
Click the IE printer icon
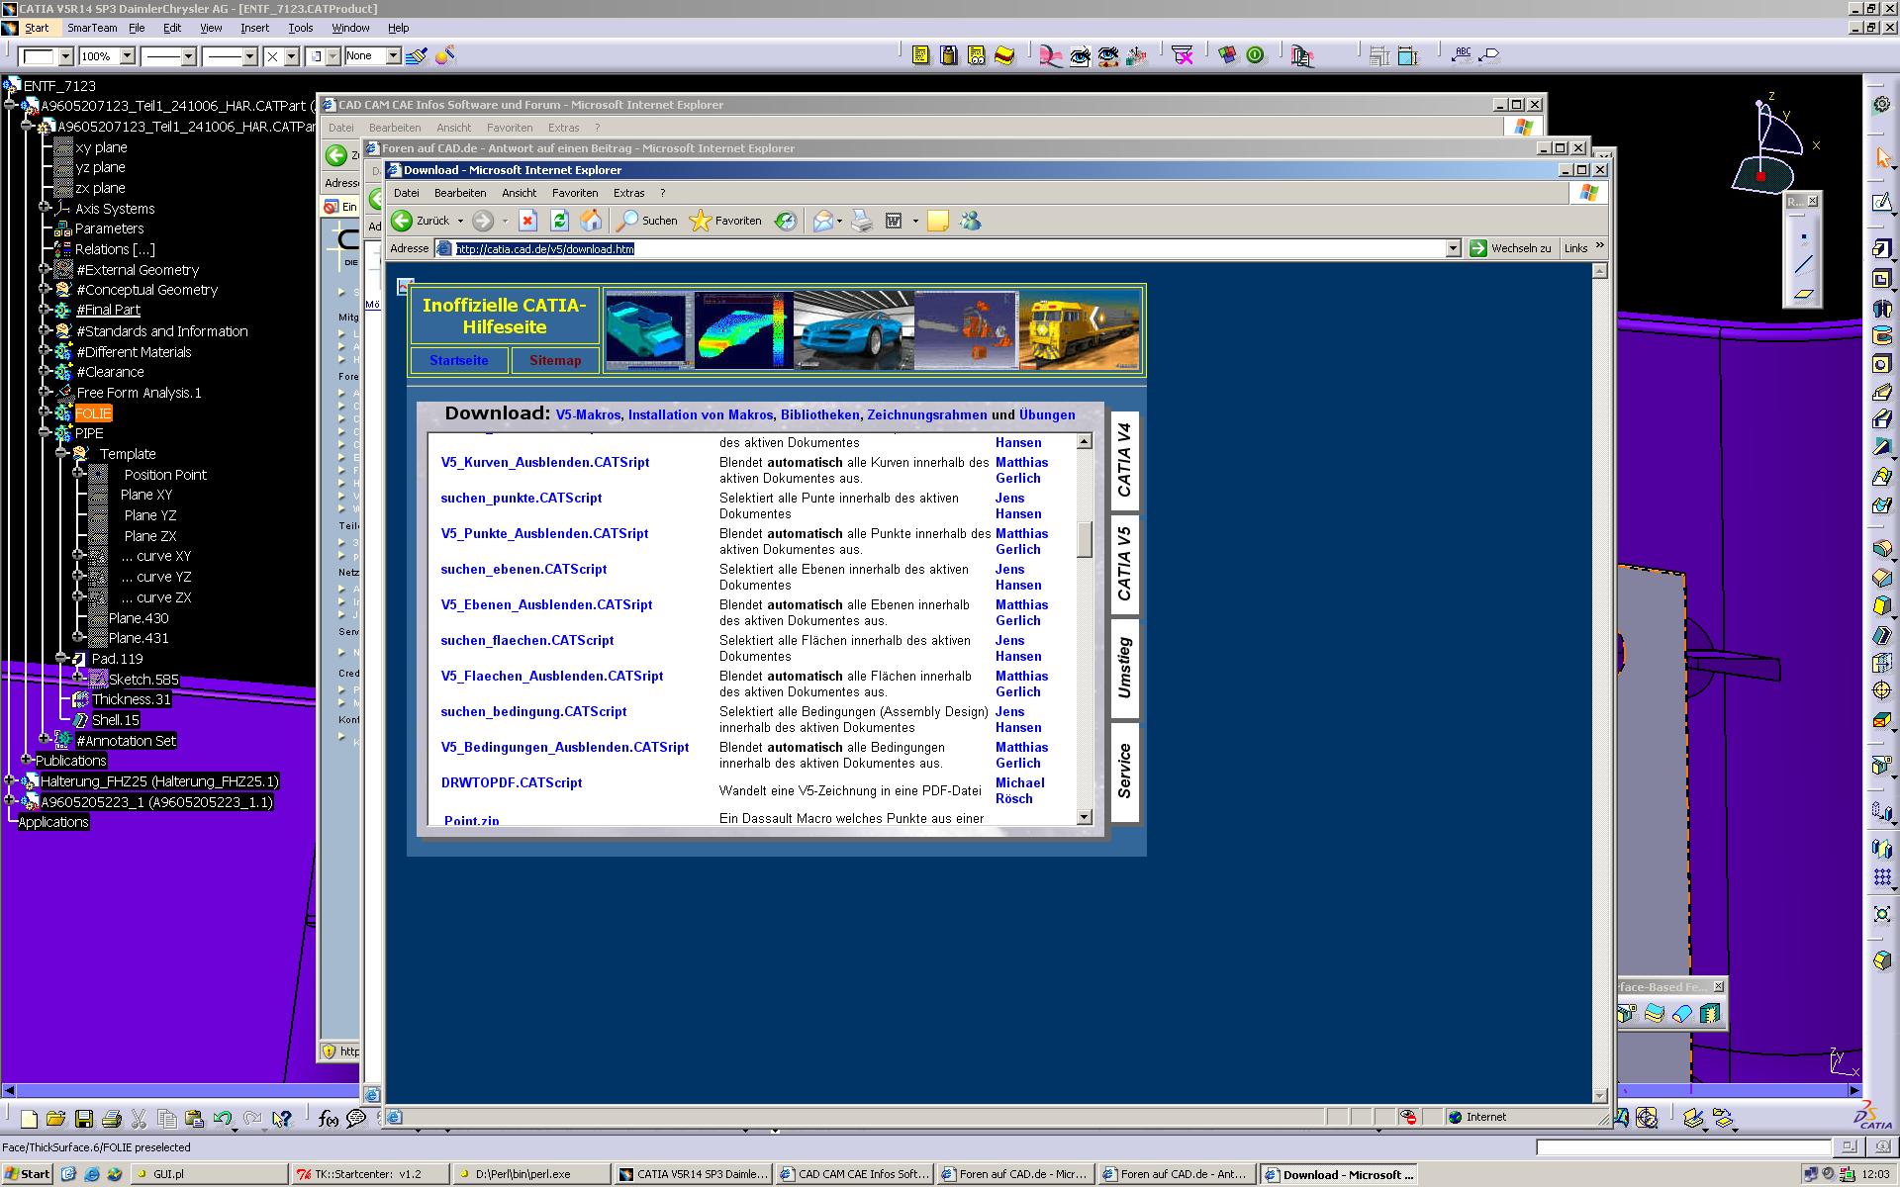[862, 221]
